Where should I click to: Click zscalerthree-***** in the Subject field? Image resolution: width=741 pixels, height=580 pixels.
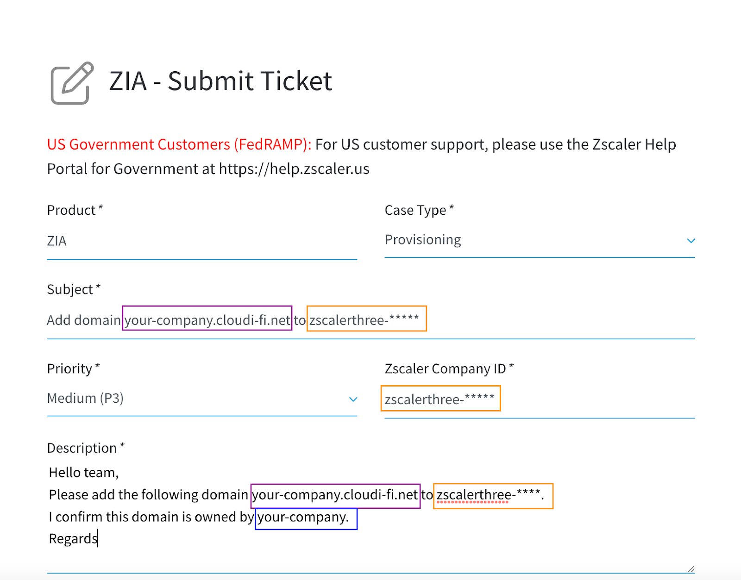click(x=364, y=320)
